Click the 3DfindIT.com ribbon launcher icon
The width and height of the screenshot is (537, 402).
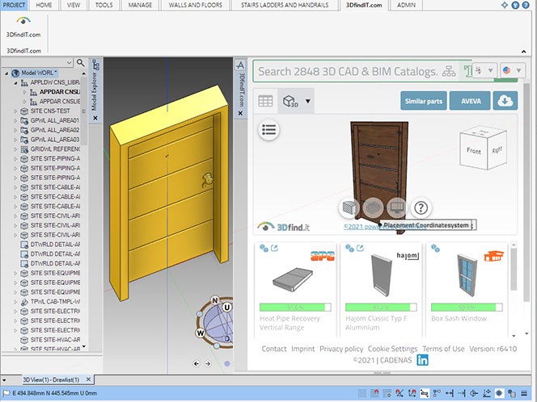[23, 22]
